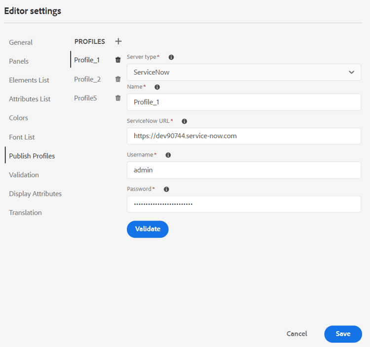The height and width of the screenshot is (347, 370).
Task: Select Profile_1 in profiles list
Action: (x=87, y=60)
